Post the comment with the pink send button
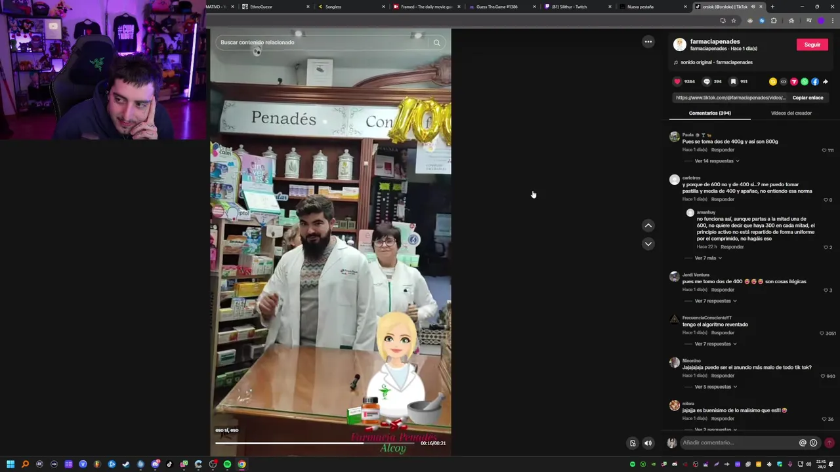Image resolution: width=840 pixels, height=472 pixels. tap(829, 442)
